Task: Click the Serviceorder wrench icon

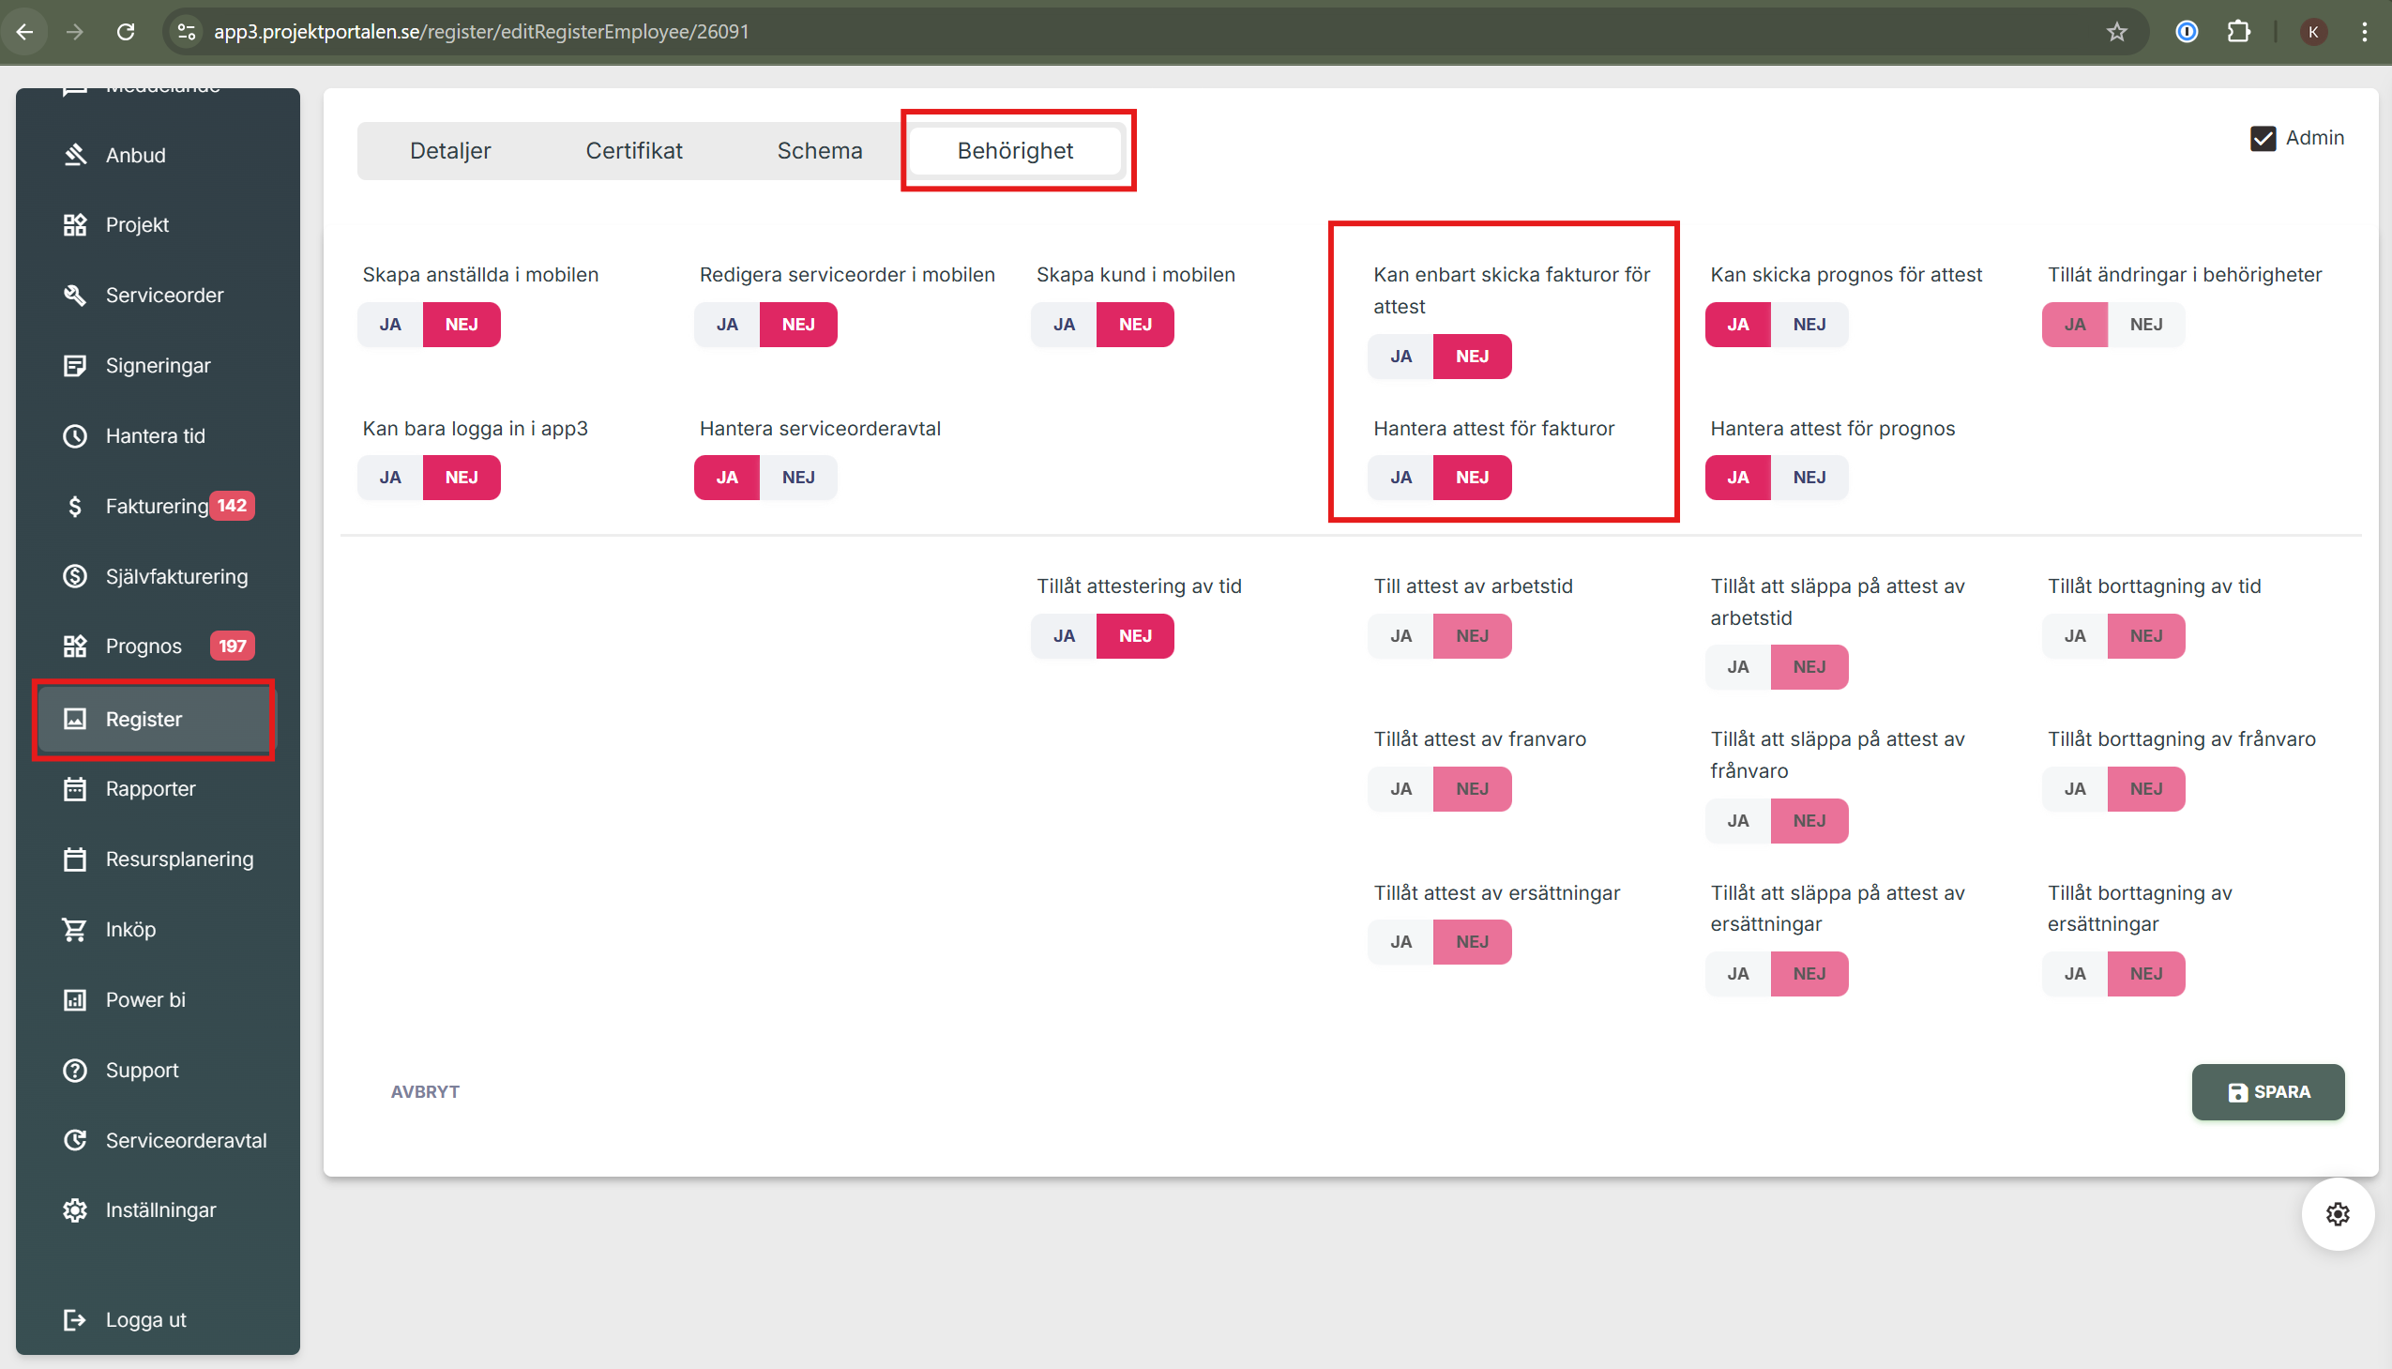Action: 75,296
